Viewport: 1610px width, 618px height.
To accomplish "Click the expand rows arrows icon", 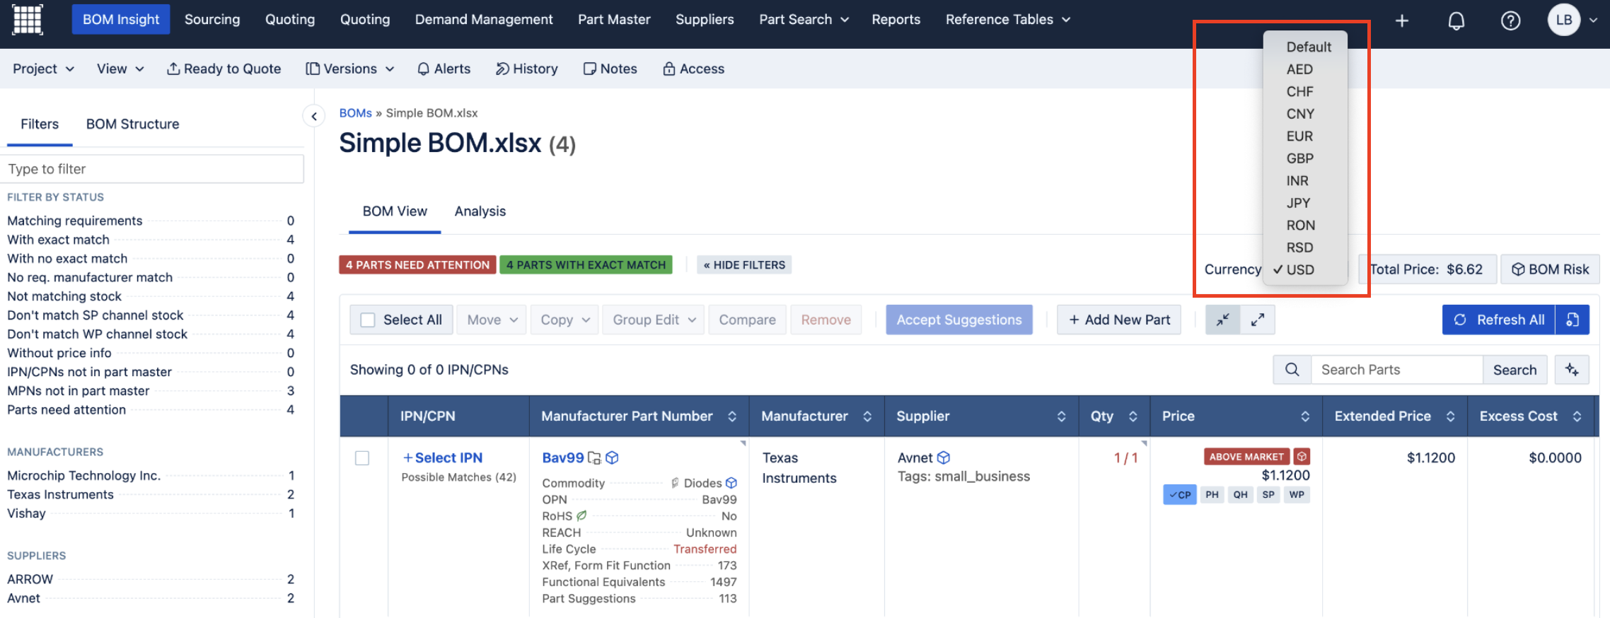I will (x=1257, y=320).
